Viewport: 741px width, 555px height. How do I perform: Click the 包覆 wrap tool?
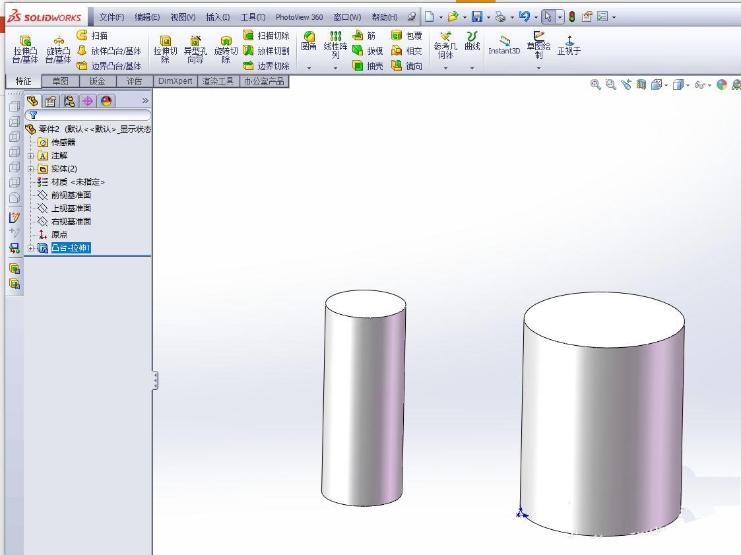[x=406, y=36]
